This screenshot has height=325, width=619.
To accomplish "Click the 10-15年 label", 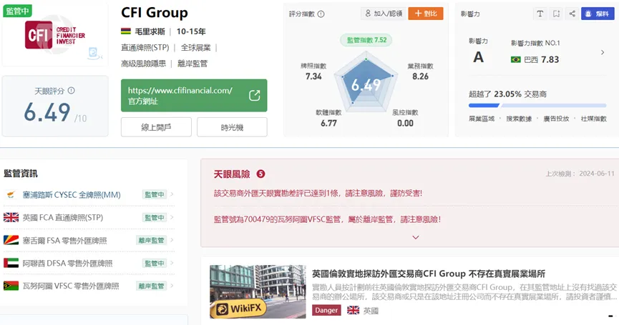I will [x=191, y=31].
